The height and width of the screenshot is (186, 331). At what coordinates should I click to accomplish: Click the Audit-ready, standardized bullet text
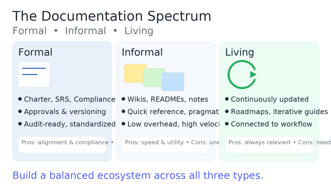click(x=69, y=124)
